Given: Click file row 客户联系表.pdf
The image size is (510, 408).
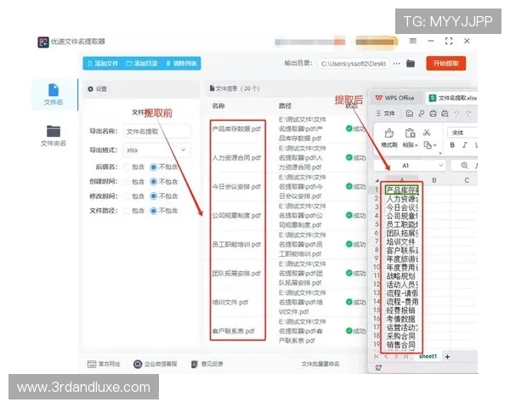Looking at the screenshot, I should click(x=234, y=331).
